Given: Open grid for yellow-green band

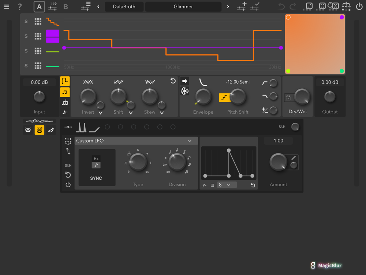Looking at the screenshot, I should coord(38,51).
